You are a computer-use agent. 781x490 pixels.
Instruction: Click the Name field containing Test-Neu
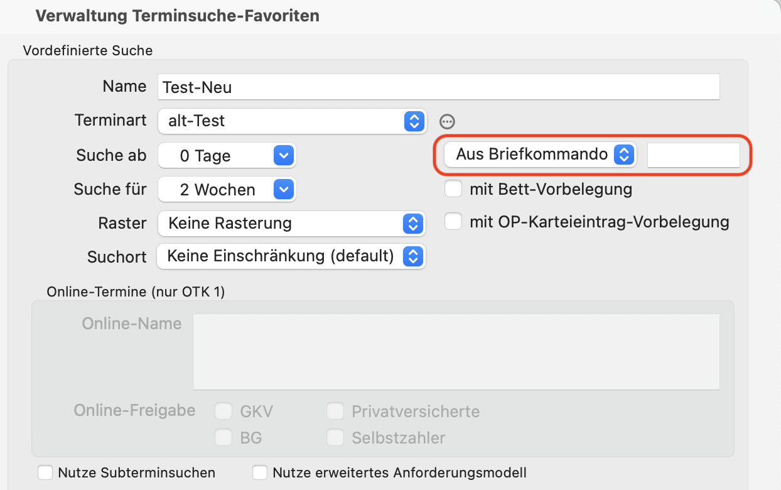click(438, 87)
